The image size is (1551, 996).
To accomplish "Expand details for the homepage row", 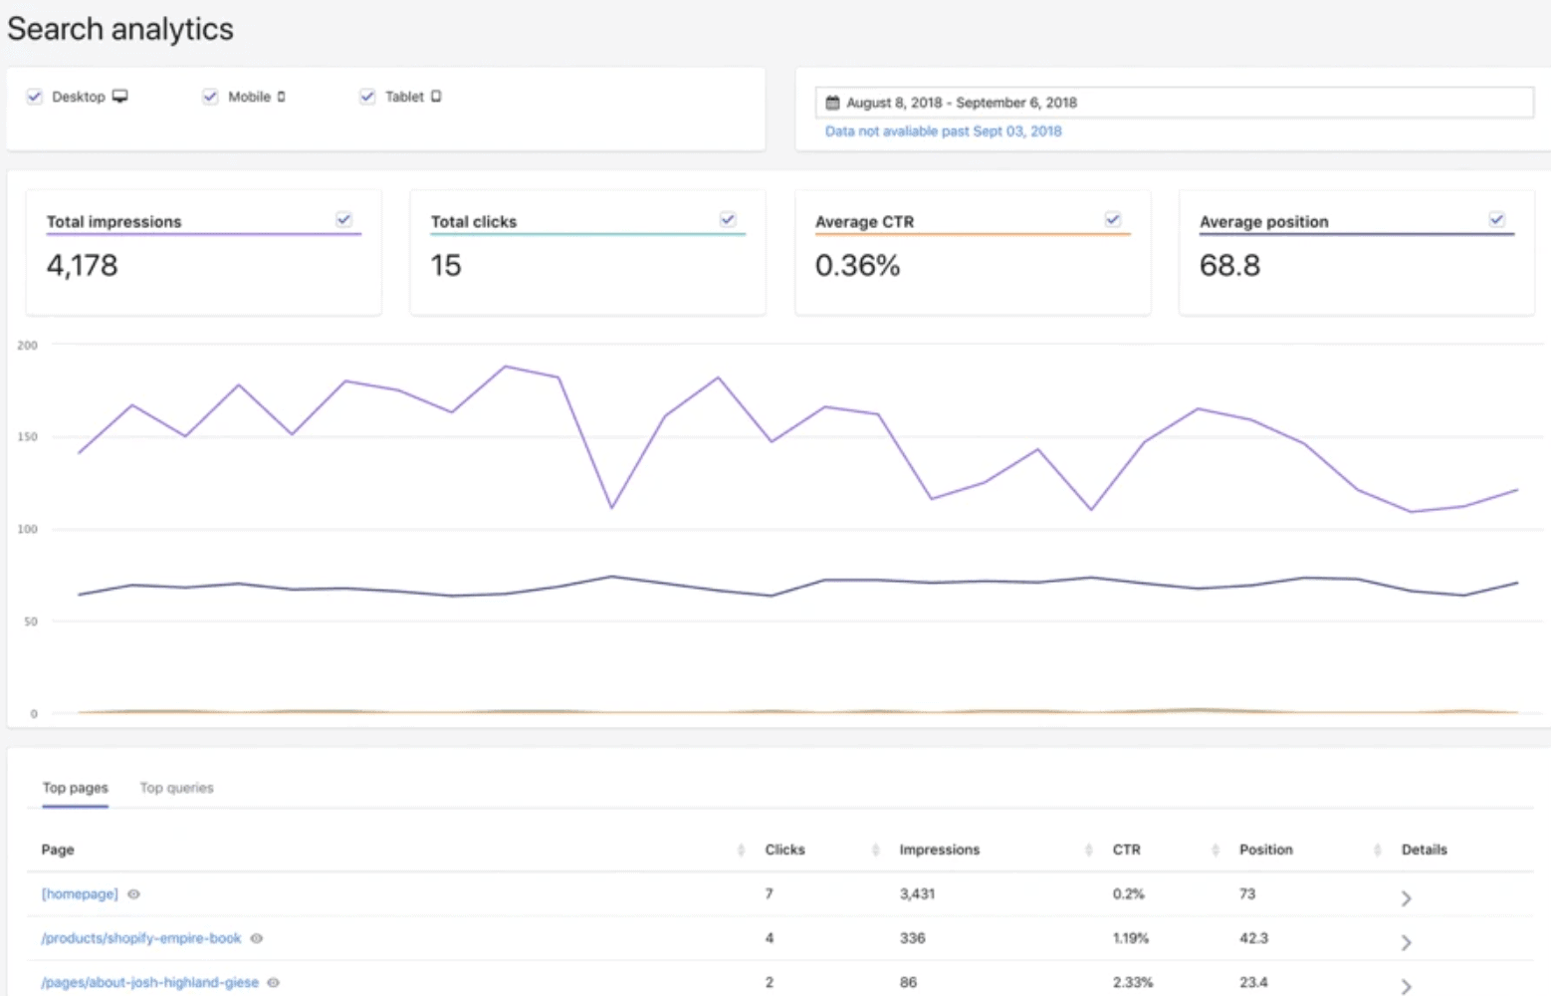I will (x=1406, y=898).
